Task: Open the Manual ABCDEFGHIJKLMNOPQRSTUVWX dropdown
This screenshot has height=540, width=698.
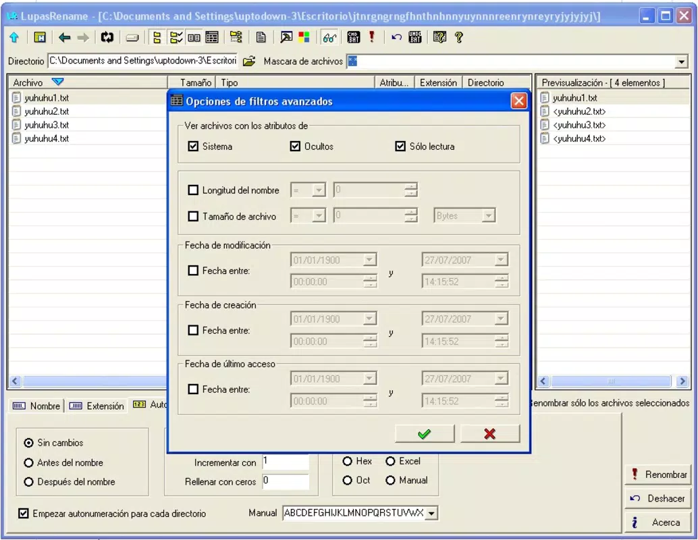Action: 431,513
